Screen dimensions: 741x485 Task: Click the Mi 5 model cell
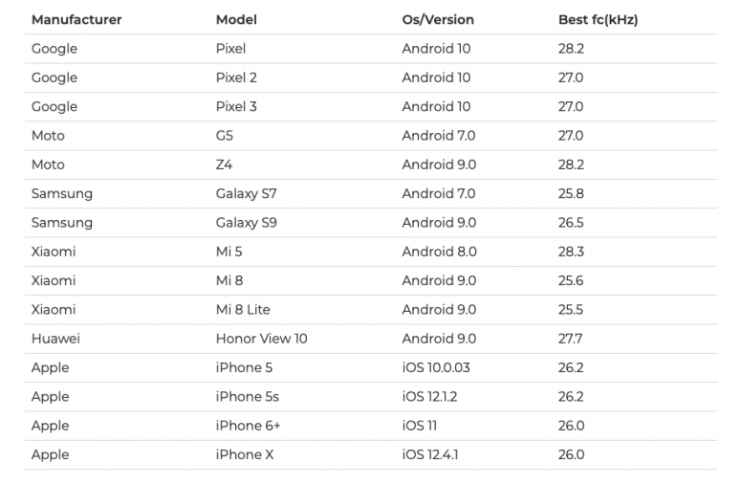click(x=229, y=252)
